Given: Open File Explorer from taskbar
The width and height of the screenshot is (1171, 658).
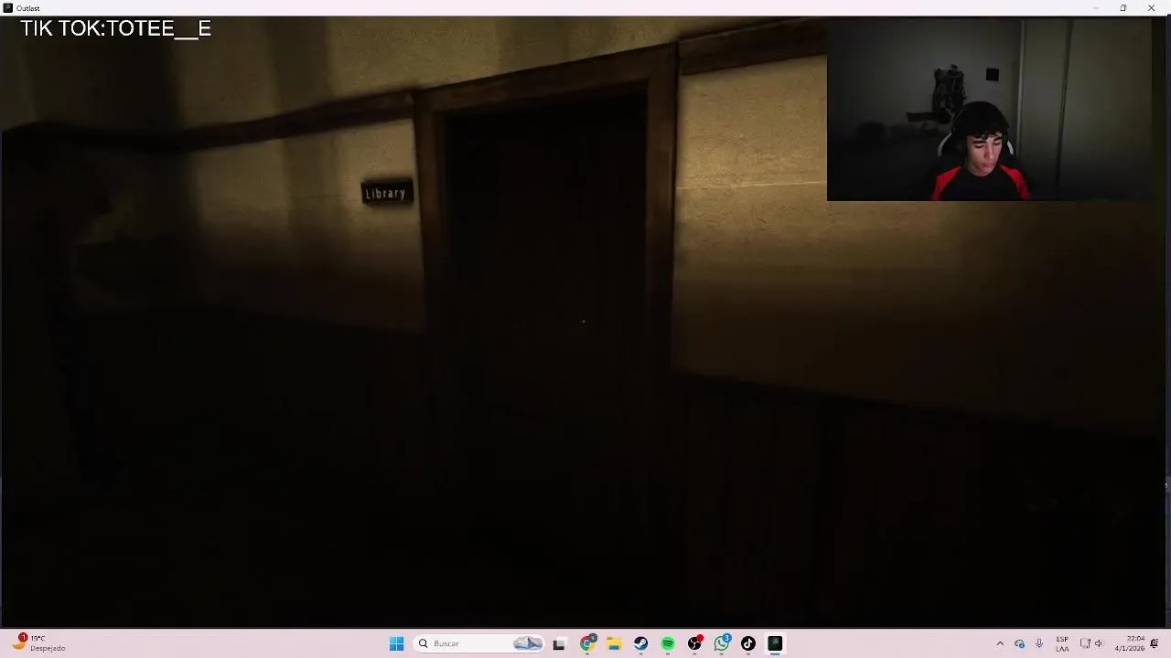Looking at the screenshot, I should [x=614, y=643].
